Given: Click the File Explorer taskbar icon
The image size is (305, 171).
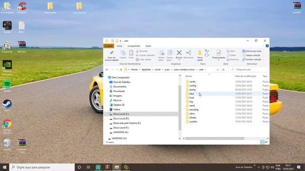Looking at the screenshot, I should pos(117,167).
